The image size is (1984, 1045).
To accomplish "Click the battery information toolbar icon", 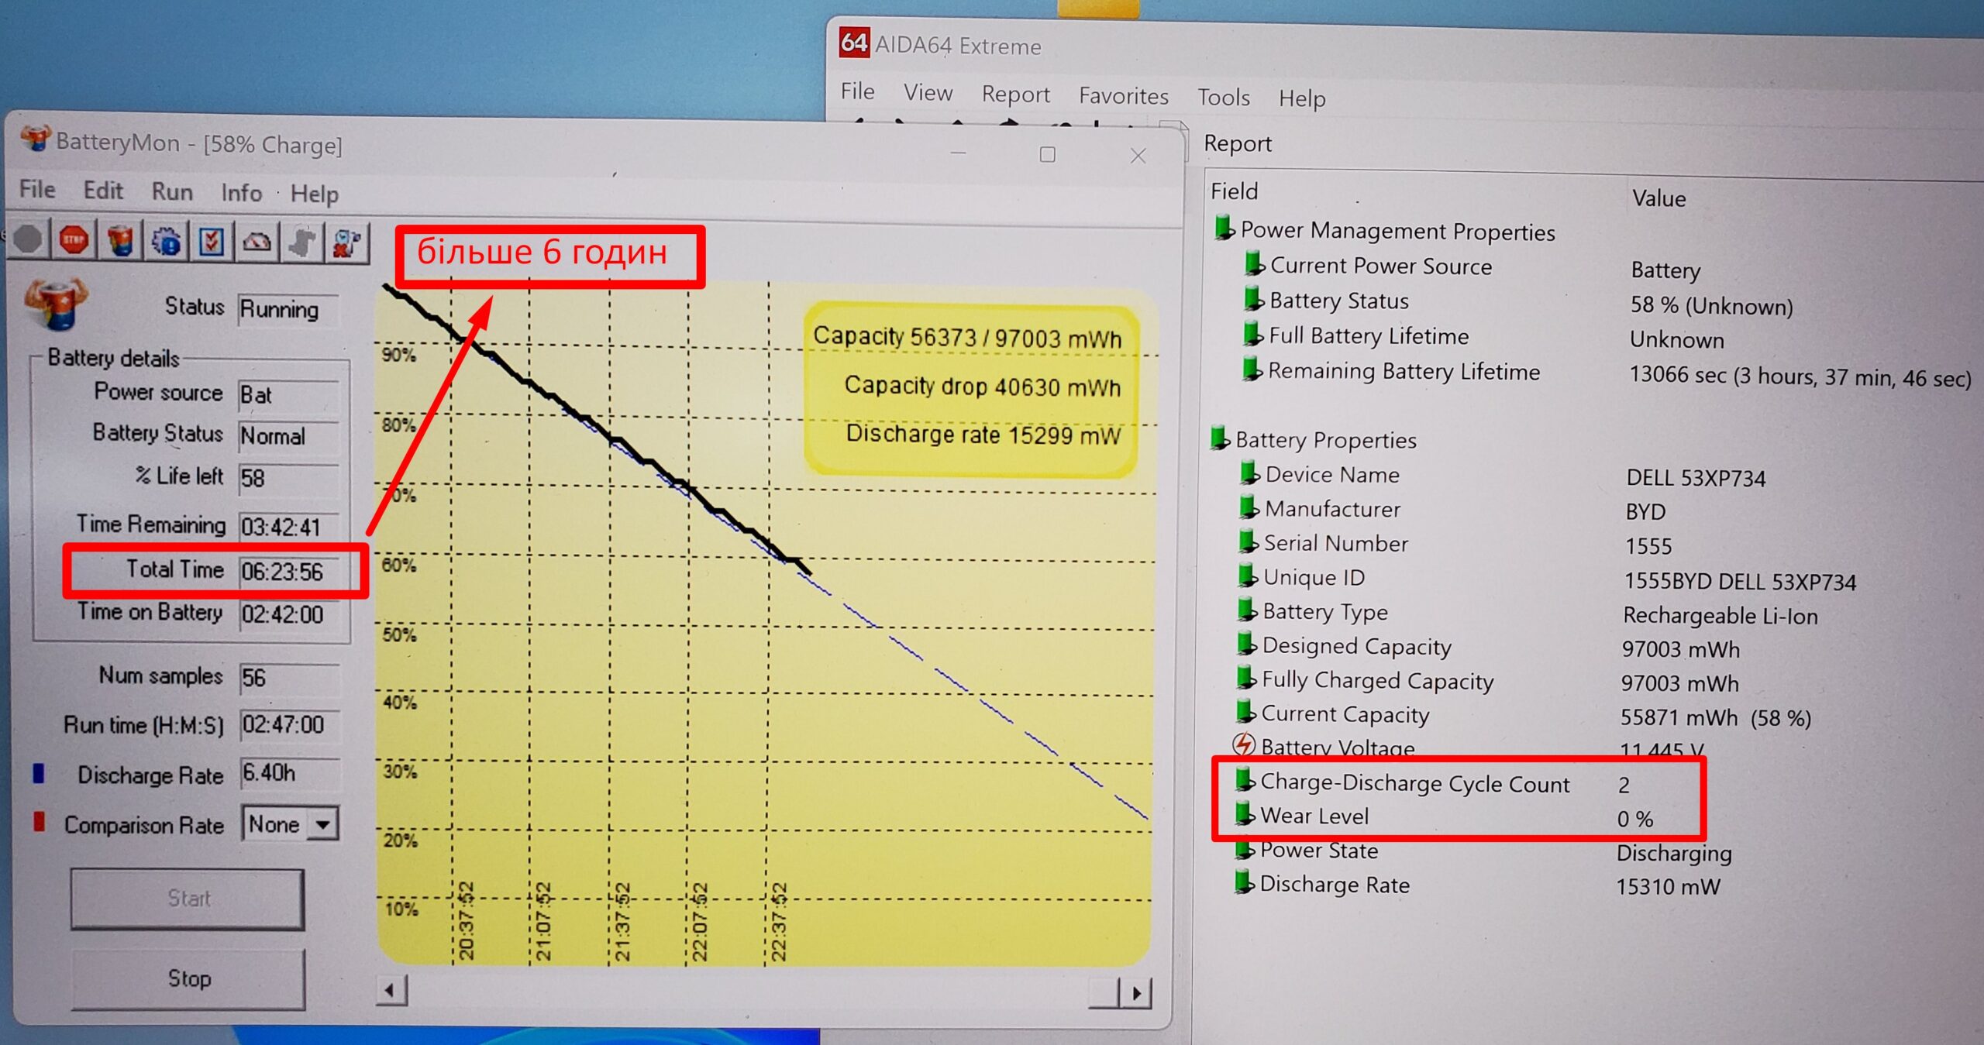I will click(120, 241).
